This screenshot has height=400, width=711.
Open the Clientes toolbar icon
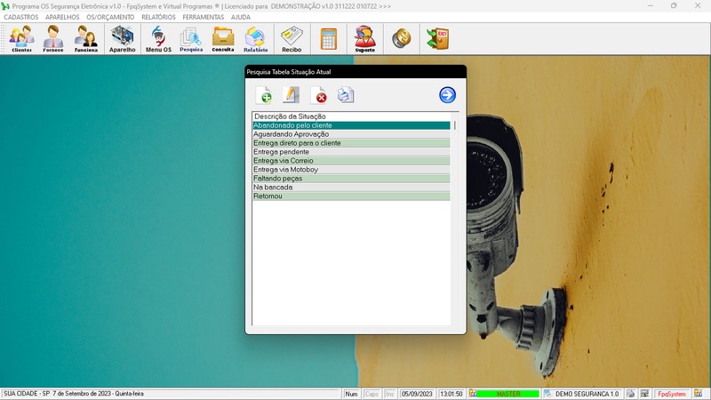21,39
